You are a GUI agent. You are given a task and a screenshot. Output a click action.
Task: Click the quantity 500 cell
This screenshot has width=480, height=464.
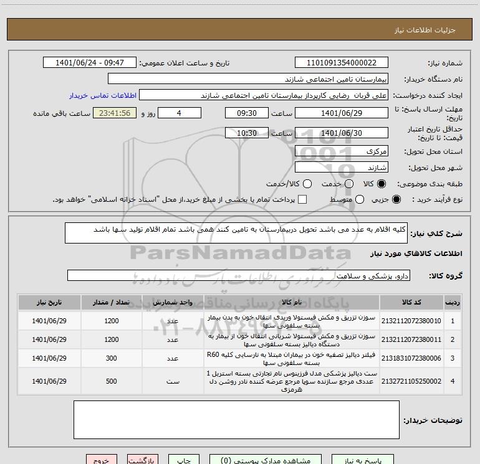(x=112, y=381)
